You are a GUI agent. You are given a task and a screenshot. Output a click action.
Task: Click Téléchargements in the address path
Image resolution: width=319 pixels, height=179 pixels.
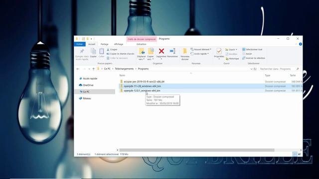point(124,69)
